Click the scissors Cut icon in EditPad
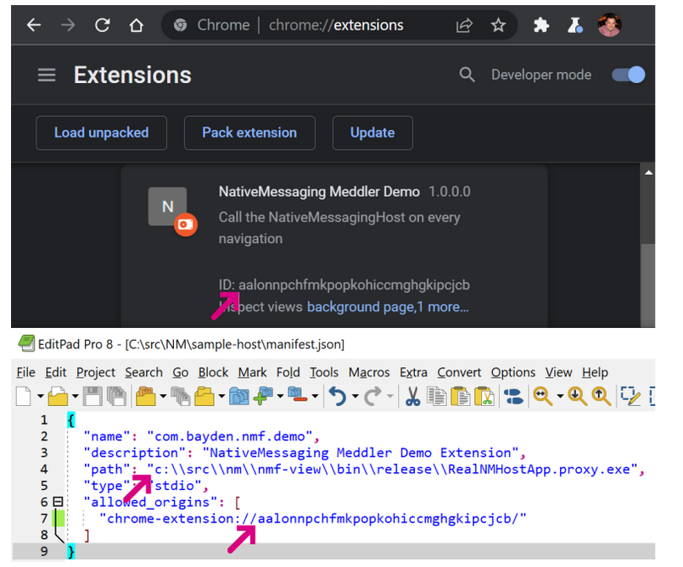The image size is (683, 567). coord(412,396)
